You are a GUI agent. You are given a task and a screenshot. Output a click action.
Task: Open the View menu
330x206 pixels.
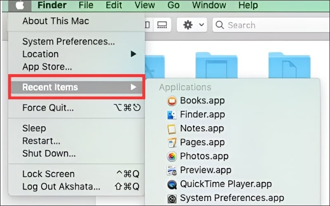tap(145, 5)
